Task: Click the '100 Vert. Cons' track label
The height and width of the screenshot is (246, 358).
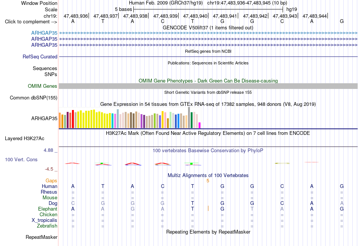Action: coord(21,159)
